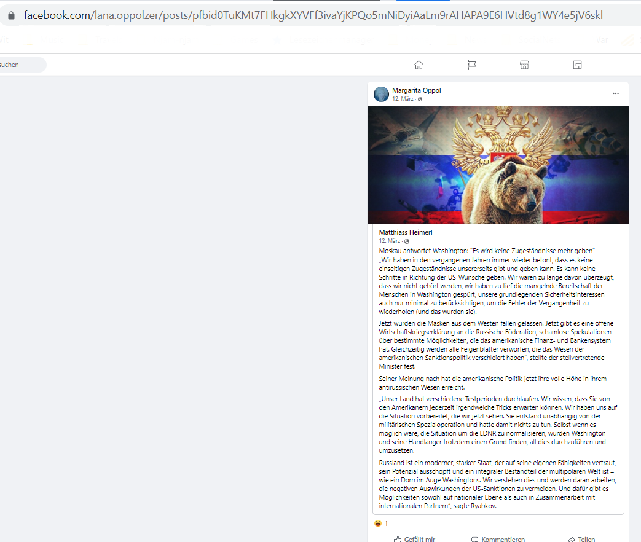The height and width of the screenshot is (542, 641).
Task: Click the laughing reaction emoji icon
Action: click(378, 523)
